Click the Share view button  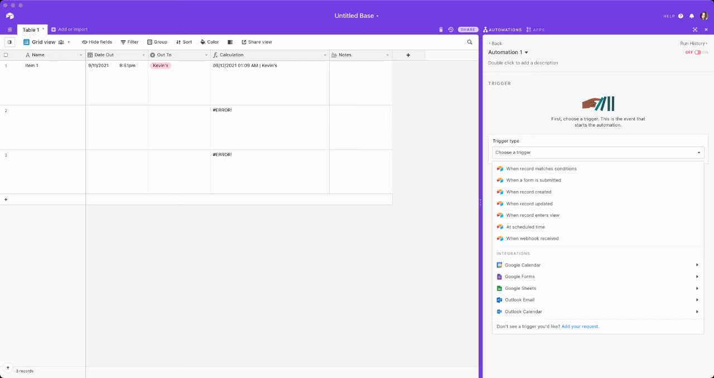click(257, 42)
